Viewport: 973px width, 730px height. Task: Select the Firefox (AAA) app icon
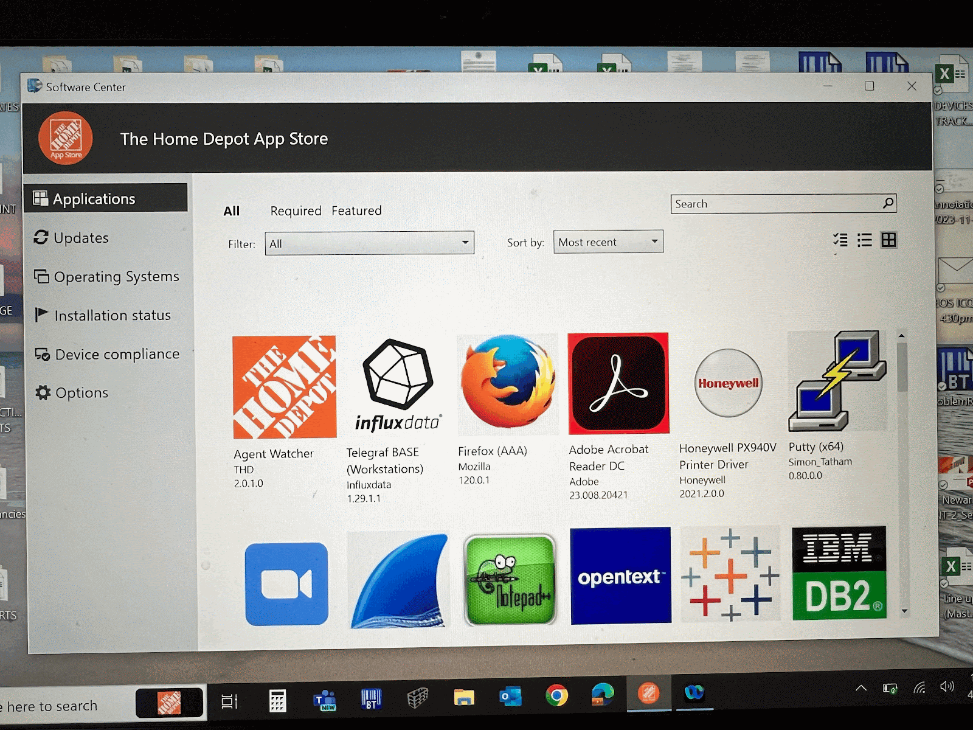pyautogui.click(x=508, y=383)
